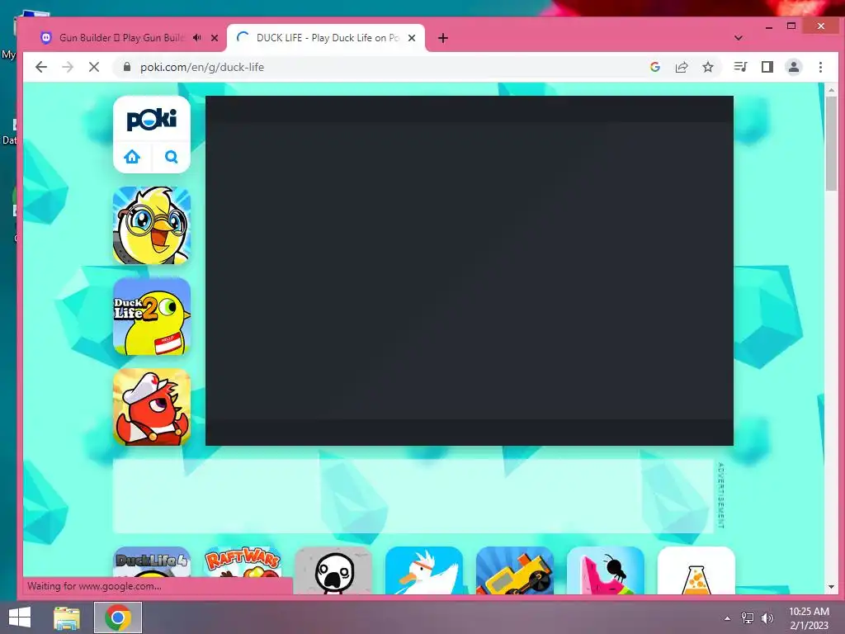Share this page using the share icon

(682, 67)
